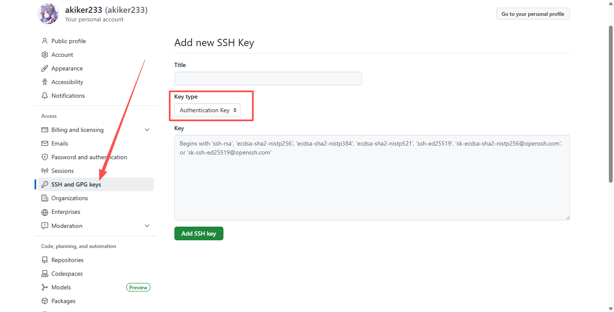Click the Password and authentication shield icon

point(44,157)
